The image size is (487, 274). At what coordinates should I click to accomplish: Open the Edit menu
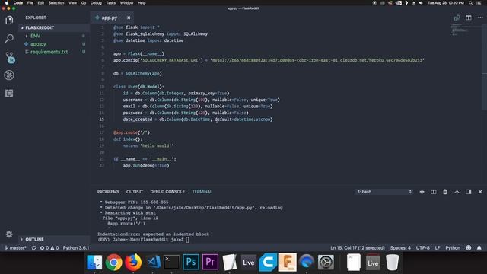coord(40,3)
